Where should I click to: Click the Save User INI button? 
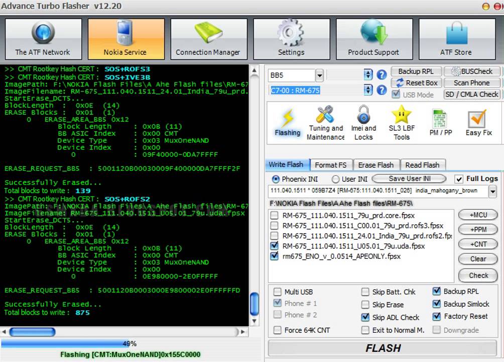pyautogui.click(x=409, y=179)
